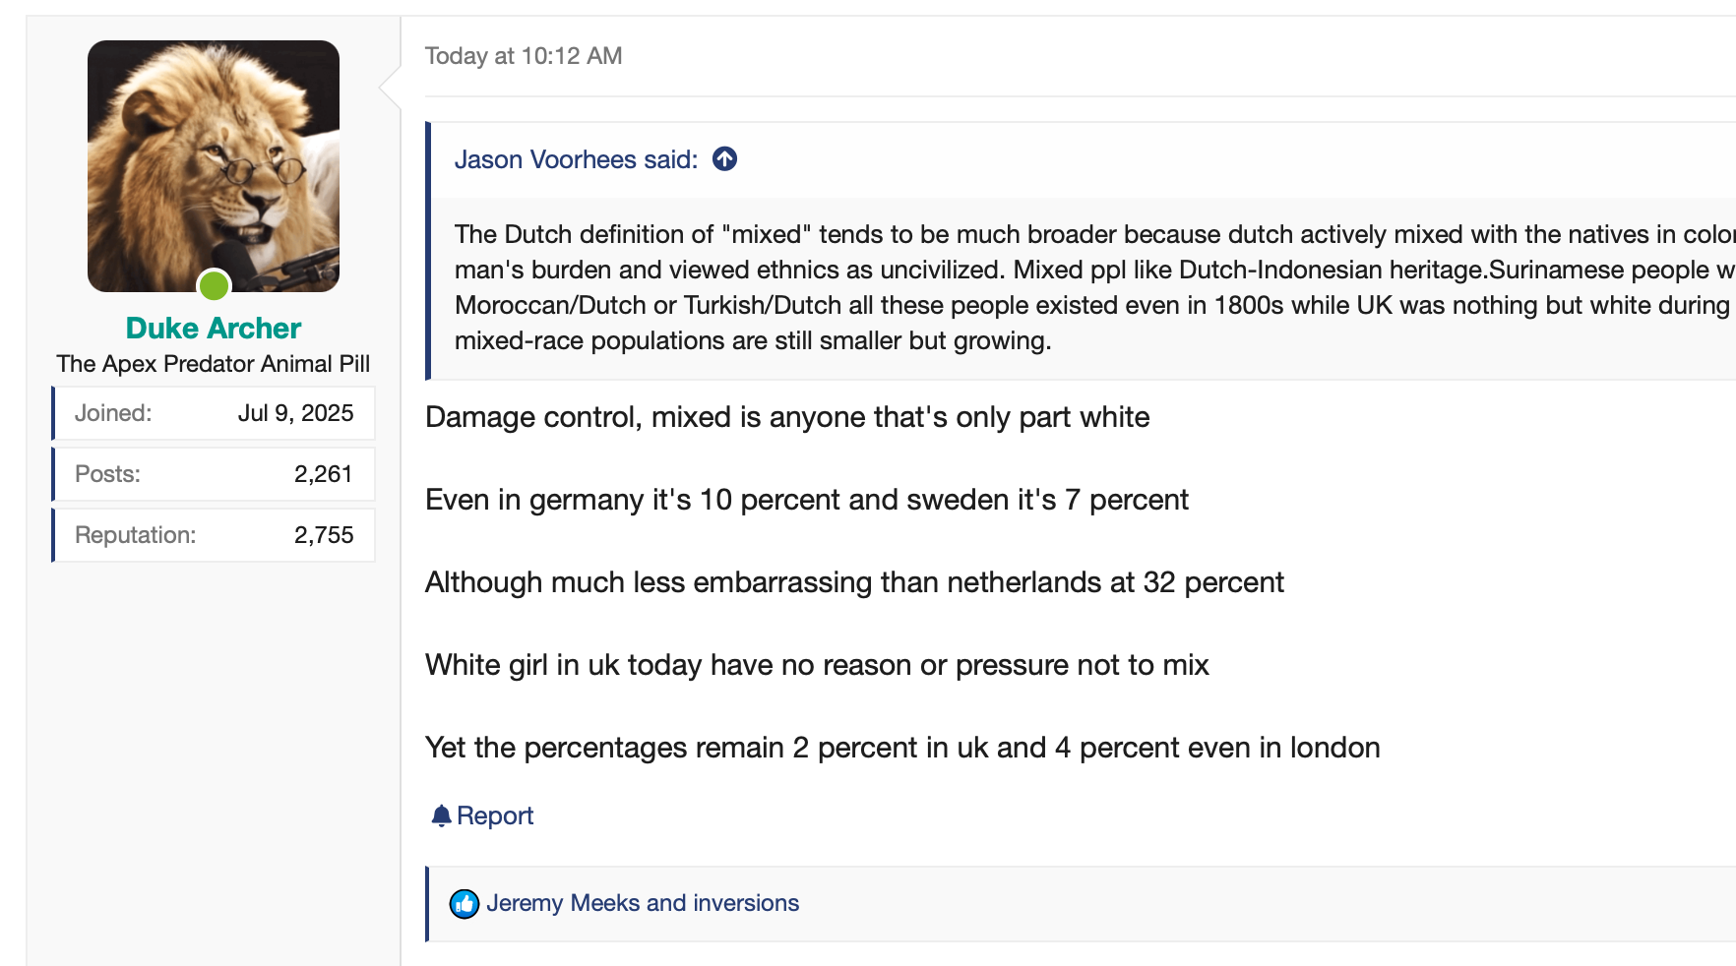Click the line mentioning Germany and Sweden
Image resolution: width=1736 pixels, height=966 pixels.
(807, 500)
